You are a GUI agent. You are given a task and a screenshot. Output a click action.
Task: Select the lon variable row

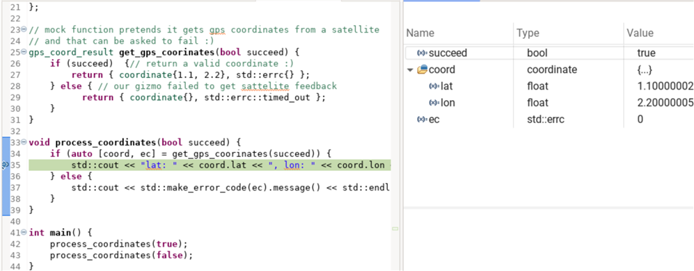[x=549, y=103]
